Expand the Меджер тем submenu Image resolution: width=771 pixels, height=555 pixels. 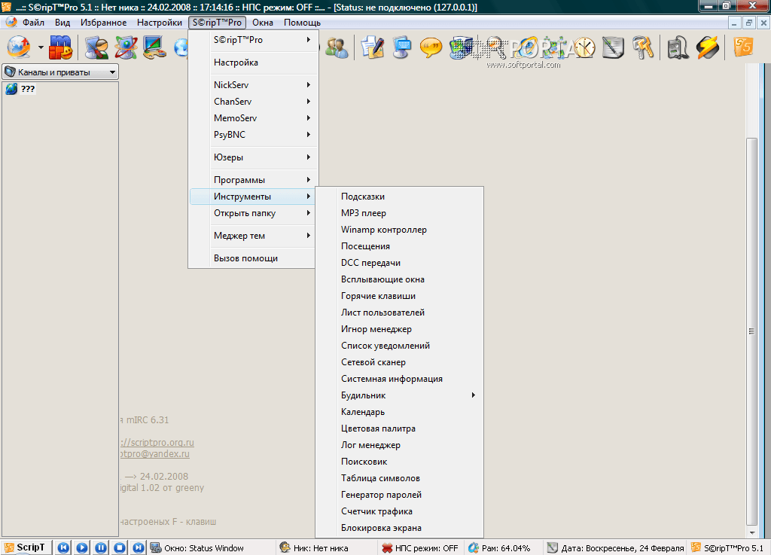253,236
